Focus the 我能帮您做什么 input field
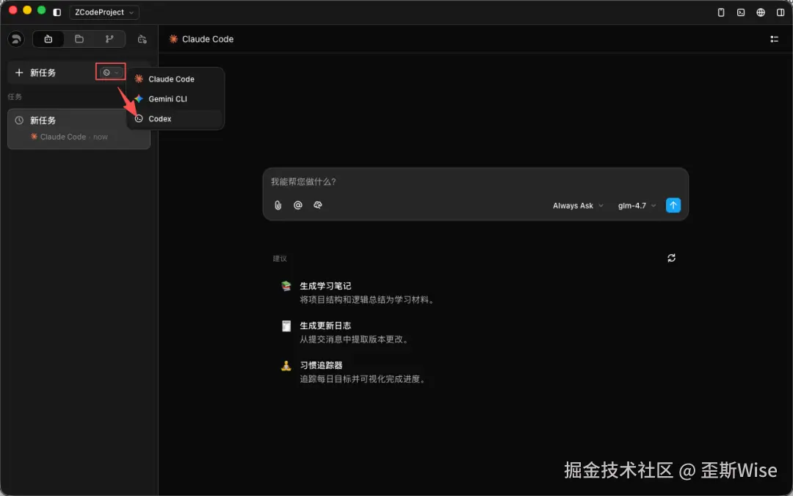The width and height of the screenshot is (793, 496). [x=475, y=181]
